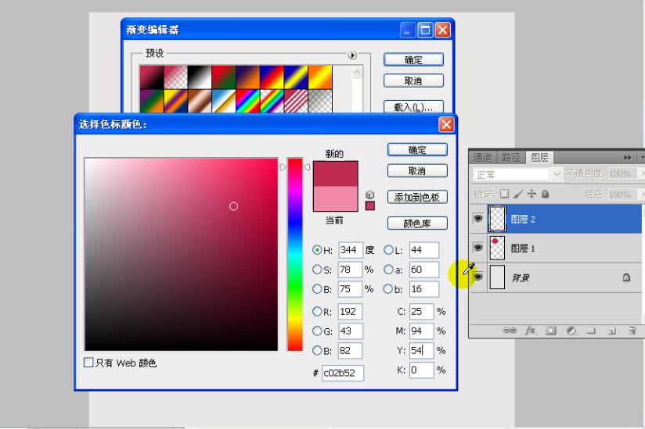Screen dimensions: 645x429
Task: Select the G green radio button
Action: click(x=317, y=331)
